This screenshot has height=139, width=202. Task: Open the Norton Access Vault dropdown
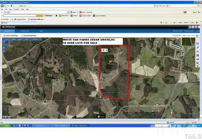(x=86, y=16)
